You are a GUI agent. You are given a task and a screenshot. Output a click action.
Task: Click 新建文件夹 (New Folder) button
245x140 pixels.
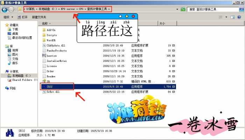pos(39,17)
